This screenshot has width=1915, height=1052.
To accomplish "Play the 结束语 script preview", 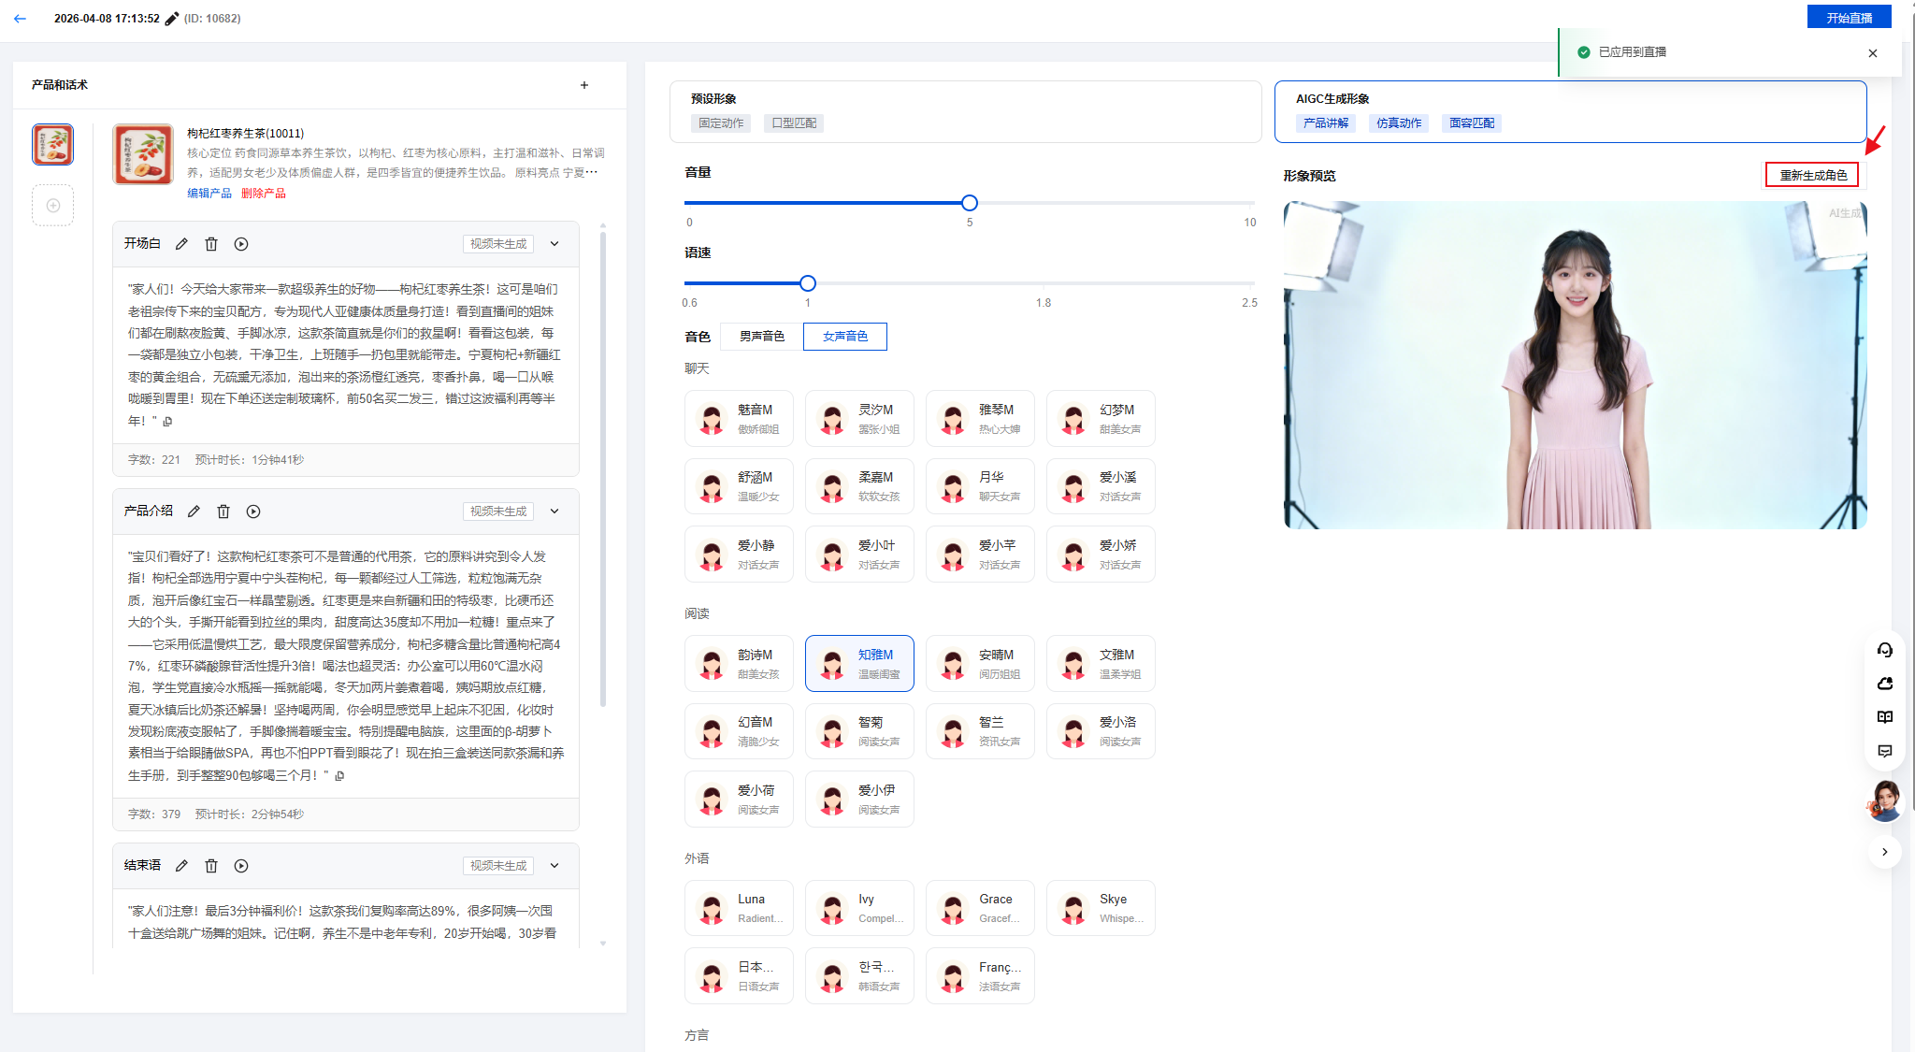I will (x=241, y=866).
